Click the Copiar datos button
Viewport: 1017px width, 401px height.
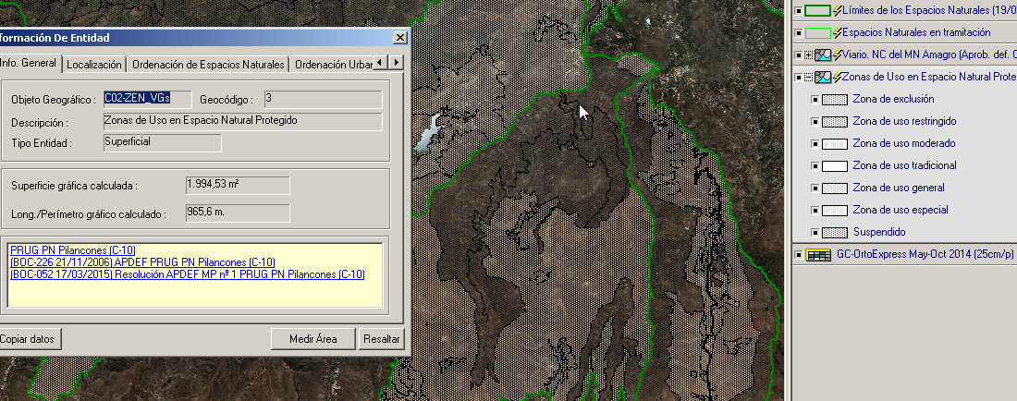coord(30,339)
